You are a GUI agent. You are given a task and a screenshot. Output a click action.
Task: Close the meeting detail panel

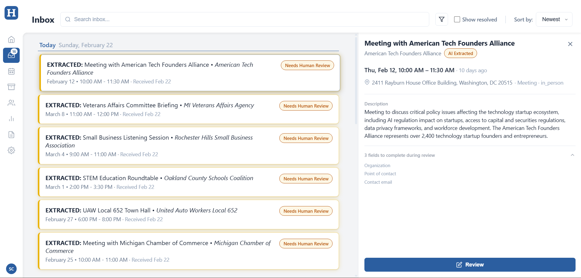click(570, 44)
